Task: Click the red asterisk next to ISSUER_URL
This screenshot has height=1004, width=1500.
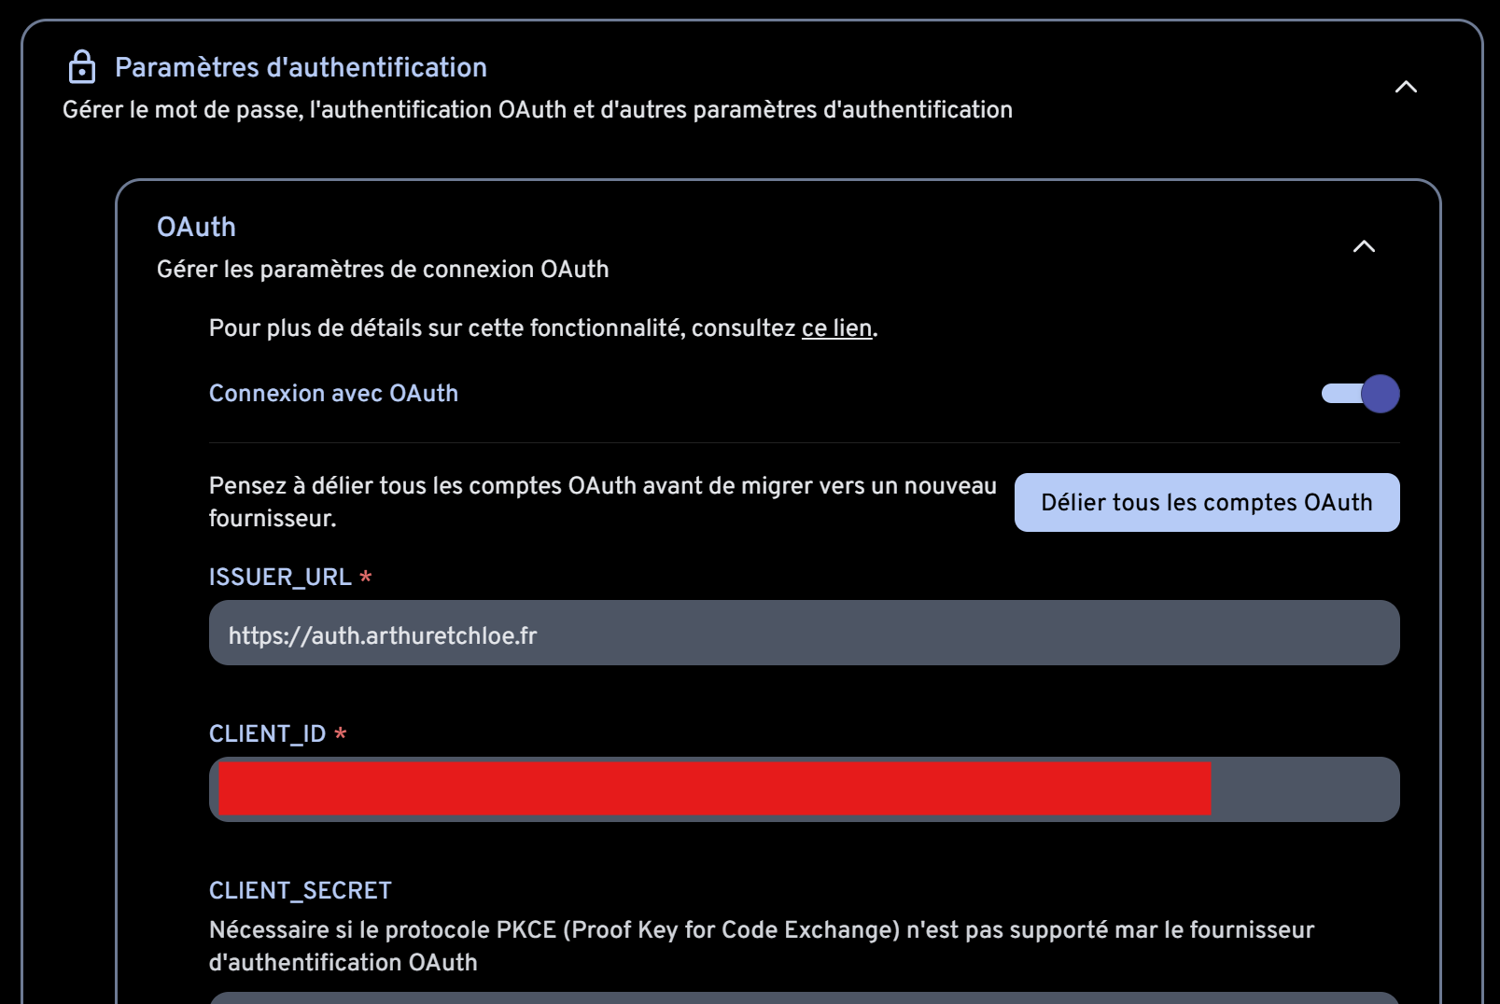Action: (x=366, y=577)
